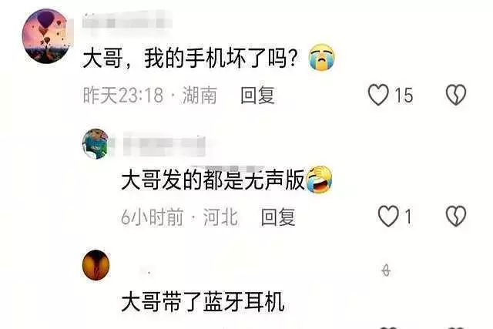
Task: Tap the laughing-crying emoji in the reply
Action: [x=320, y=180]
